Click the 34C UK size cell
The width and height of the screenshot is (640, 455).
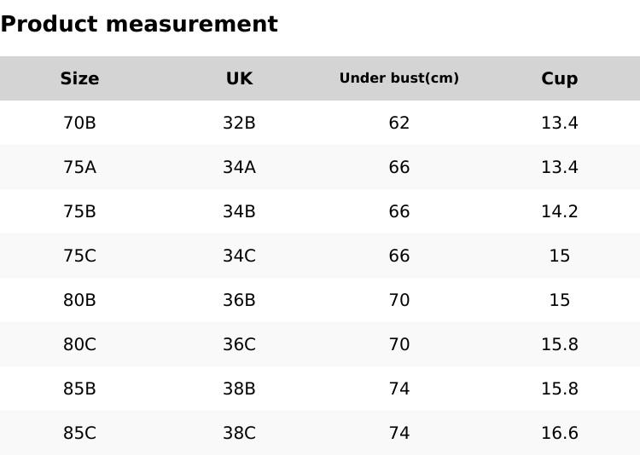[x=239, y=256]
